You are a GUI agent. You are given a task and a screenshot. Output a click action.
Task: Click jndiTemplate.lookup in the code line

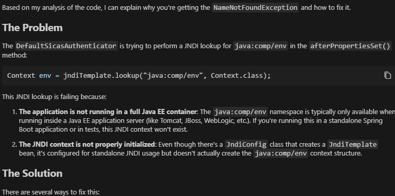101,76
